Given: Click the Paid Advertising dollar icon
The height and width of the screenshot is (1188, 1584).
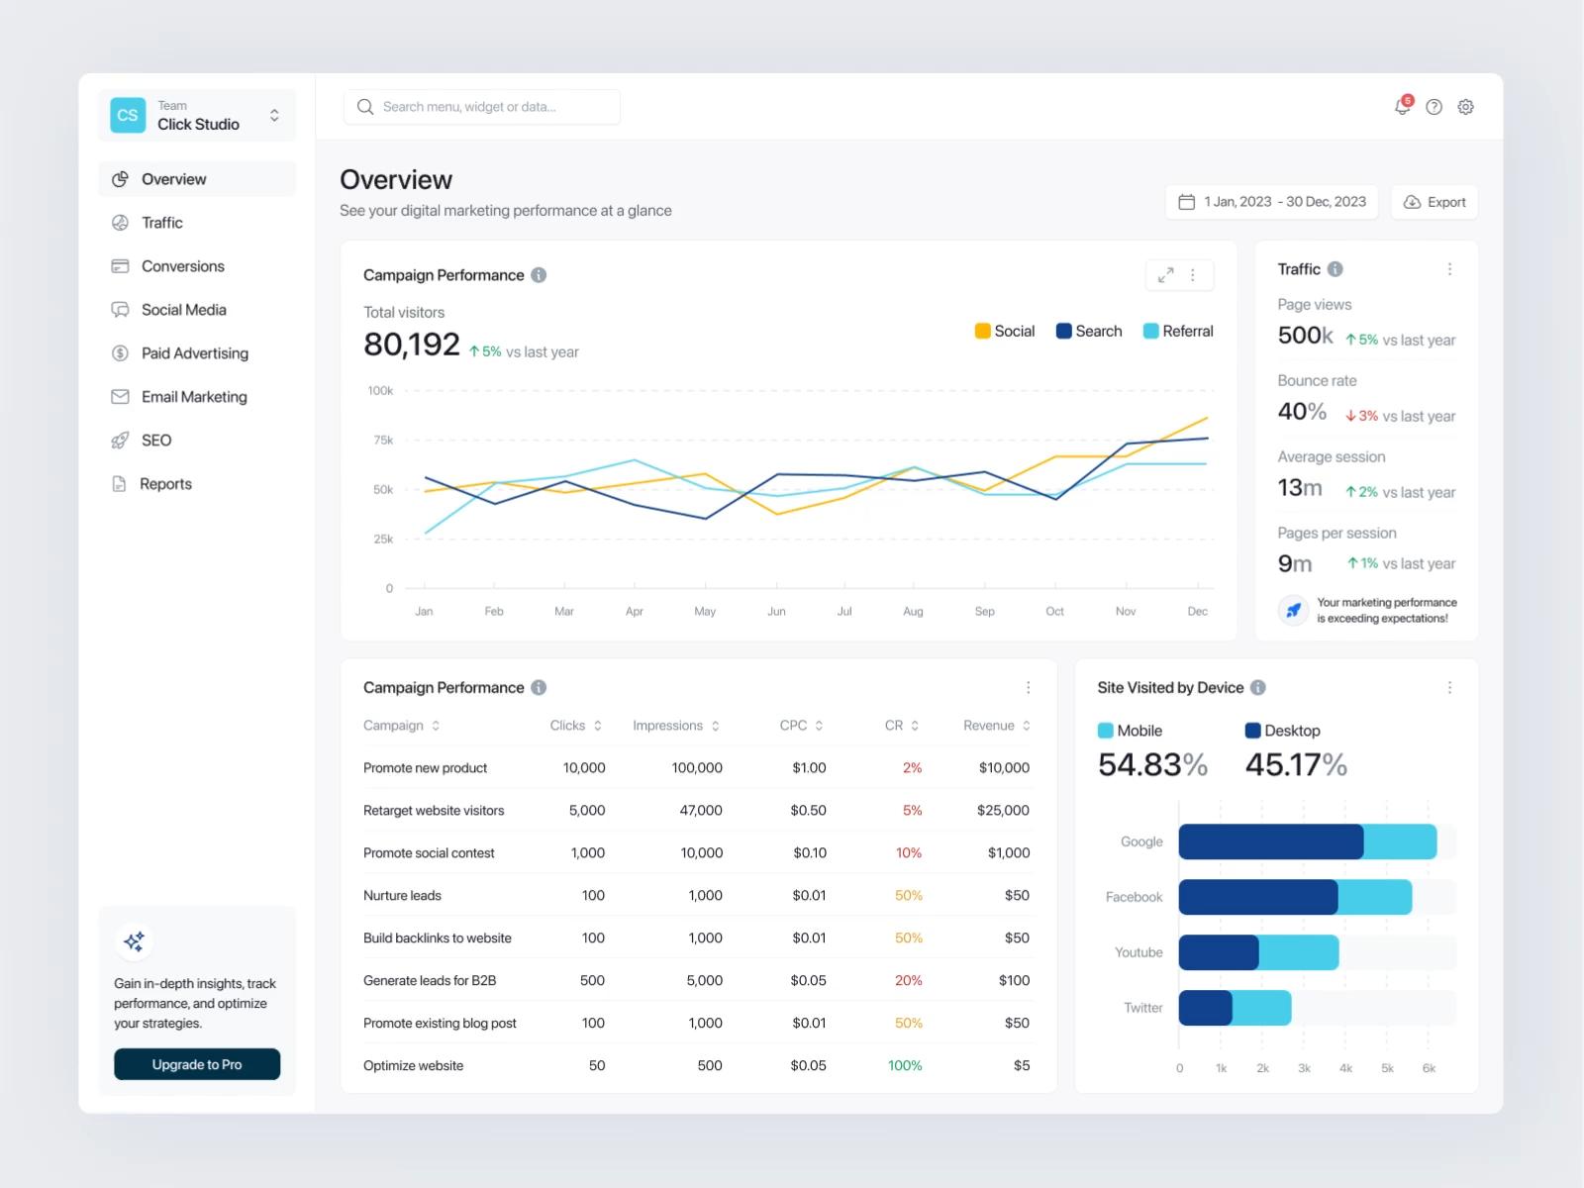Looking at the screenshot, I should [x=120, y=353].
